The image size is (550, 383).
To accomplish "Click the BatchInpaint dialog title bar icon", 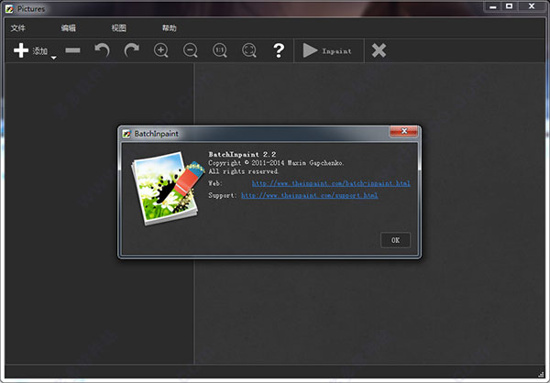I will pyautogui.click(x=126, y=134).
